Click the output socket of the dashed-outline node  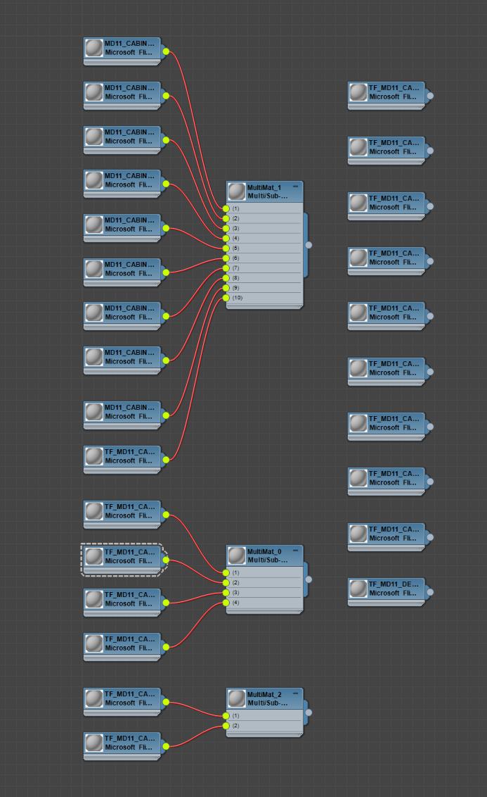click(166, 560)
